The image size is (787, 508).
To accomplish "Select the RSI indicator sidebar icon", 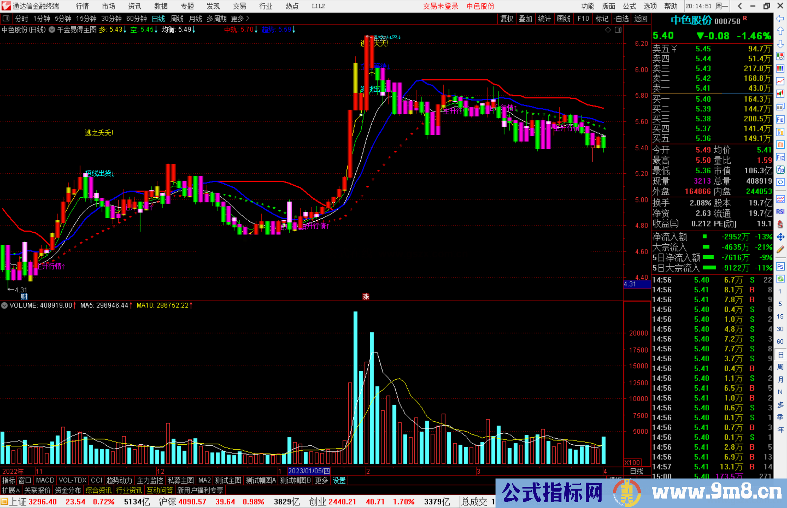I will click(x=780, y=212).
